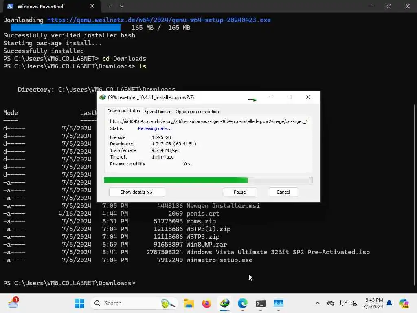Open the weather widget on taskbar
Viewport: 417px width, 313px height.
13,303
